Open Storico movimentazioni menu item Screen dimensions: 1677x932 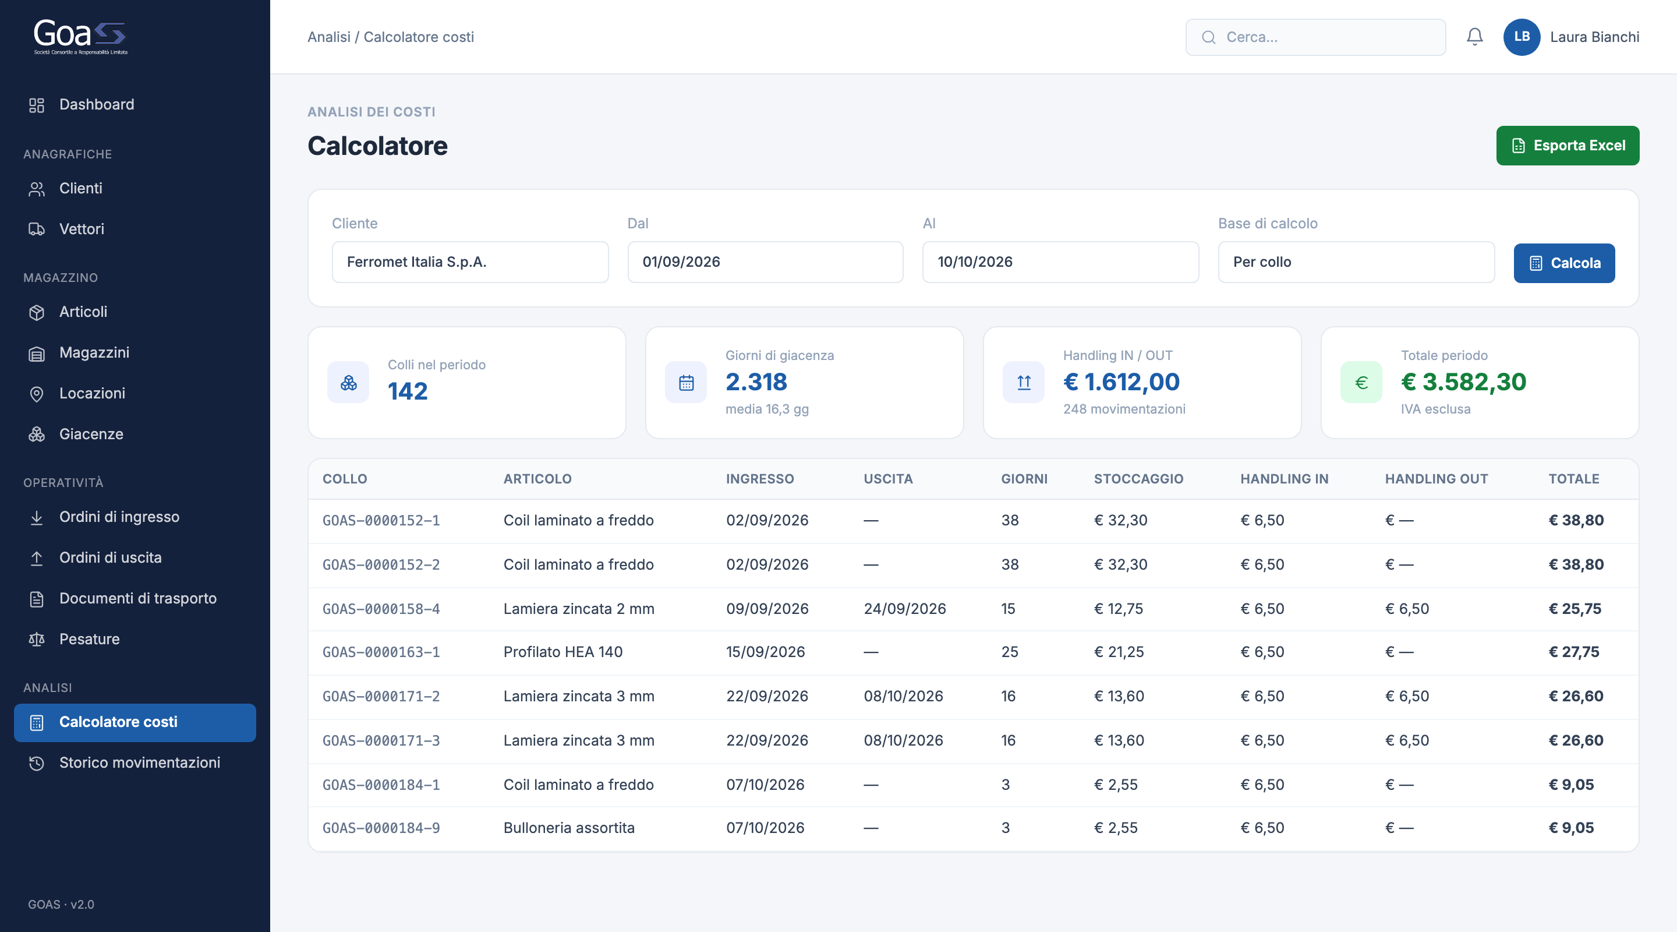tap(135, 763)
